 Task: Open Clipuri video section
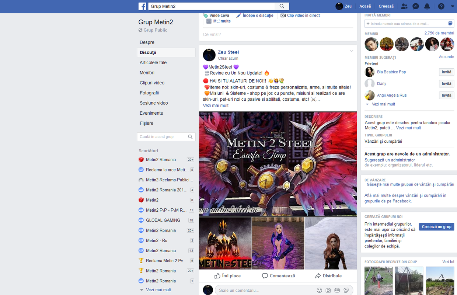[152, 83]
